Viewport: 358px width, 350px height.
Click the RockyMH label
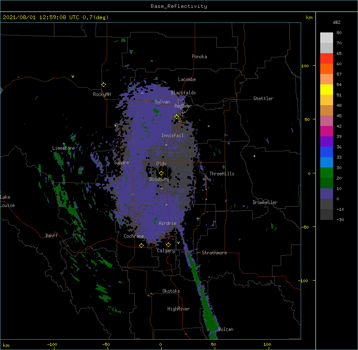coord(102,94)
